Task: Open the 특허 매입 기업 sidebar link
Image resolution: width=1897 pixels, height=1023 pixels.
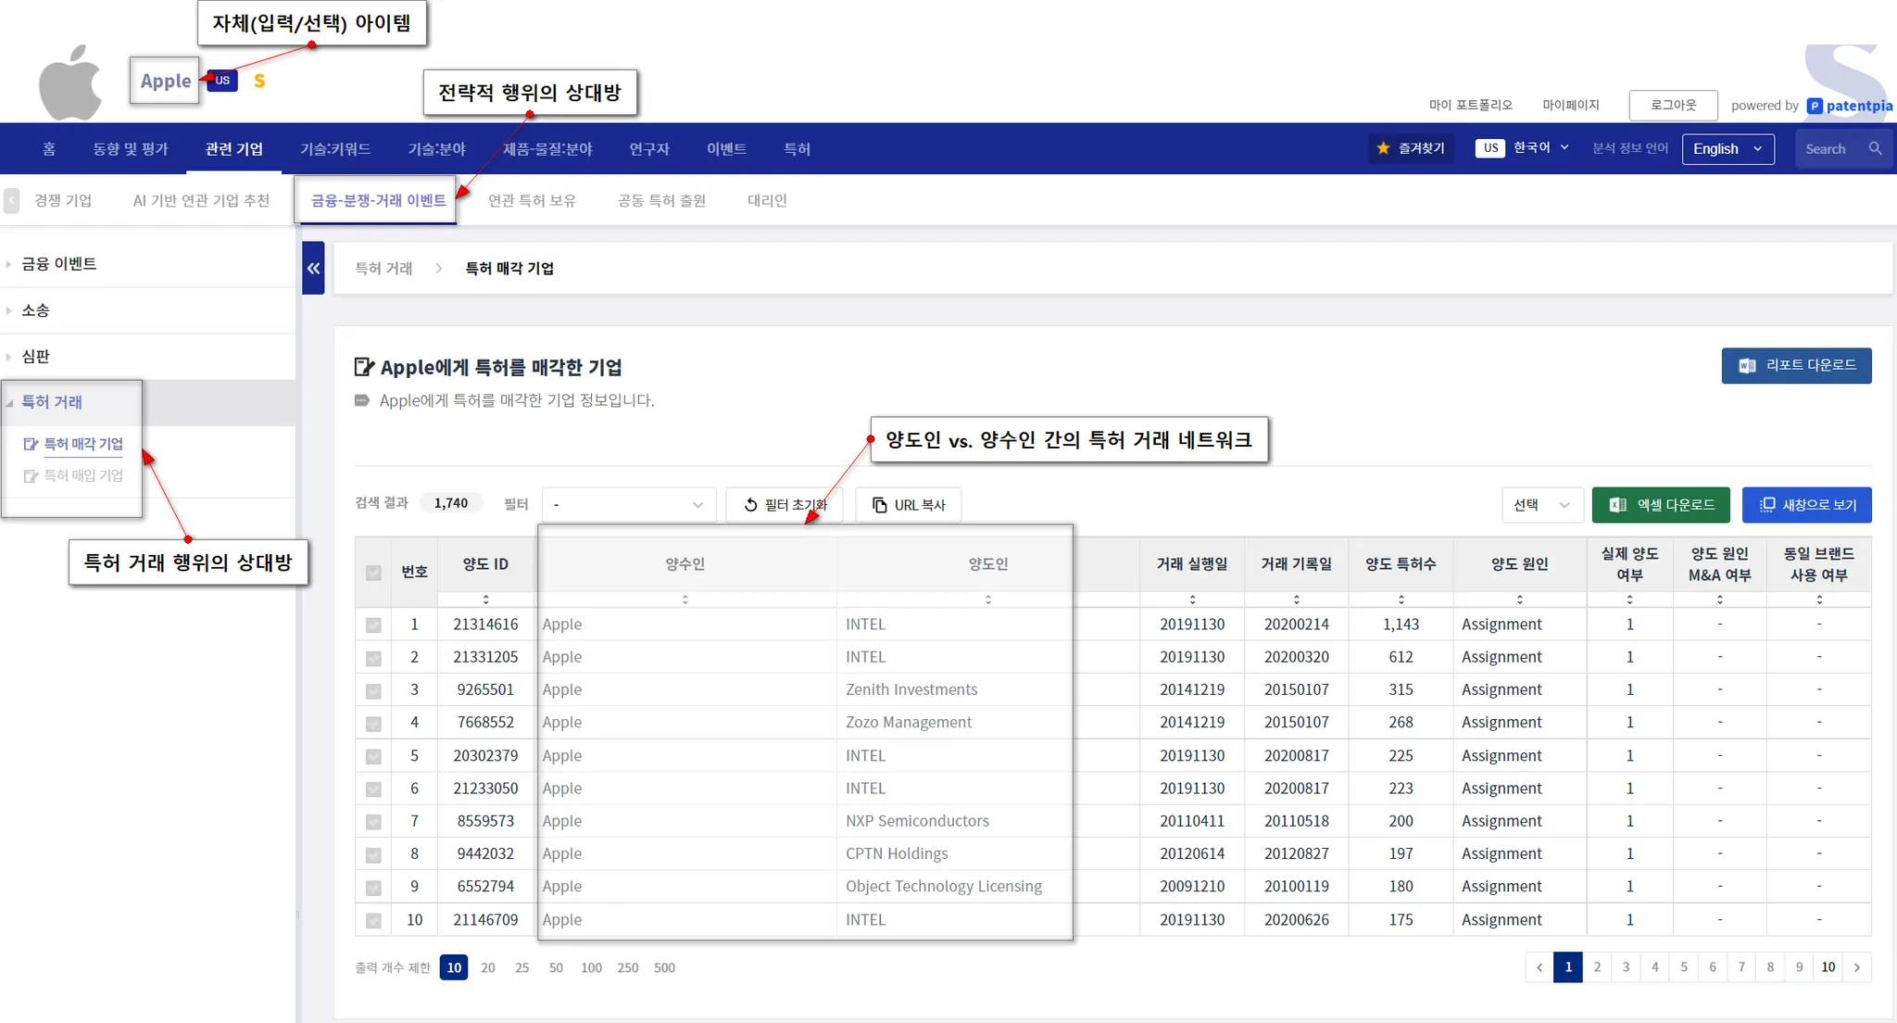Action: pos(83,475)
